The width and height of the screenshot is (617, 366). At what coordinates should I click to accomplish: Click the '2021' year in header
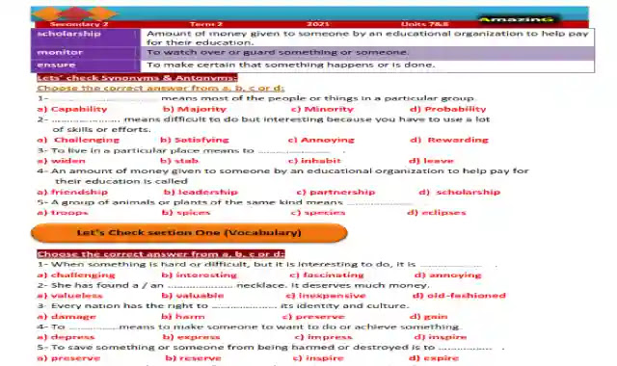[x=318, y=24]
